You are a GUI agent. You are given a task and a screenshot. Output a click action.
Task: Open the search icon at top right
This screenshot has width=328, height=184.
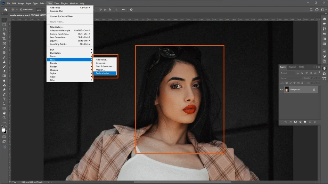[x=311, y=10]
